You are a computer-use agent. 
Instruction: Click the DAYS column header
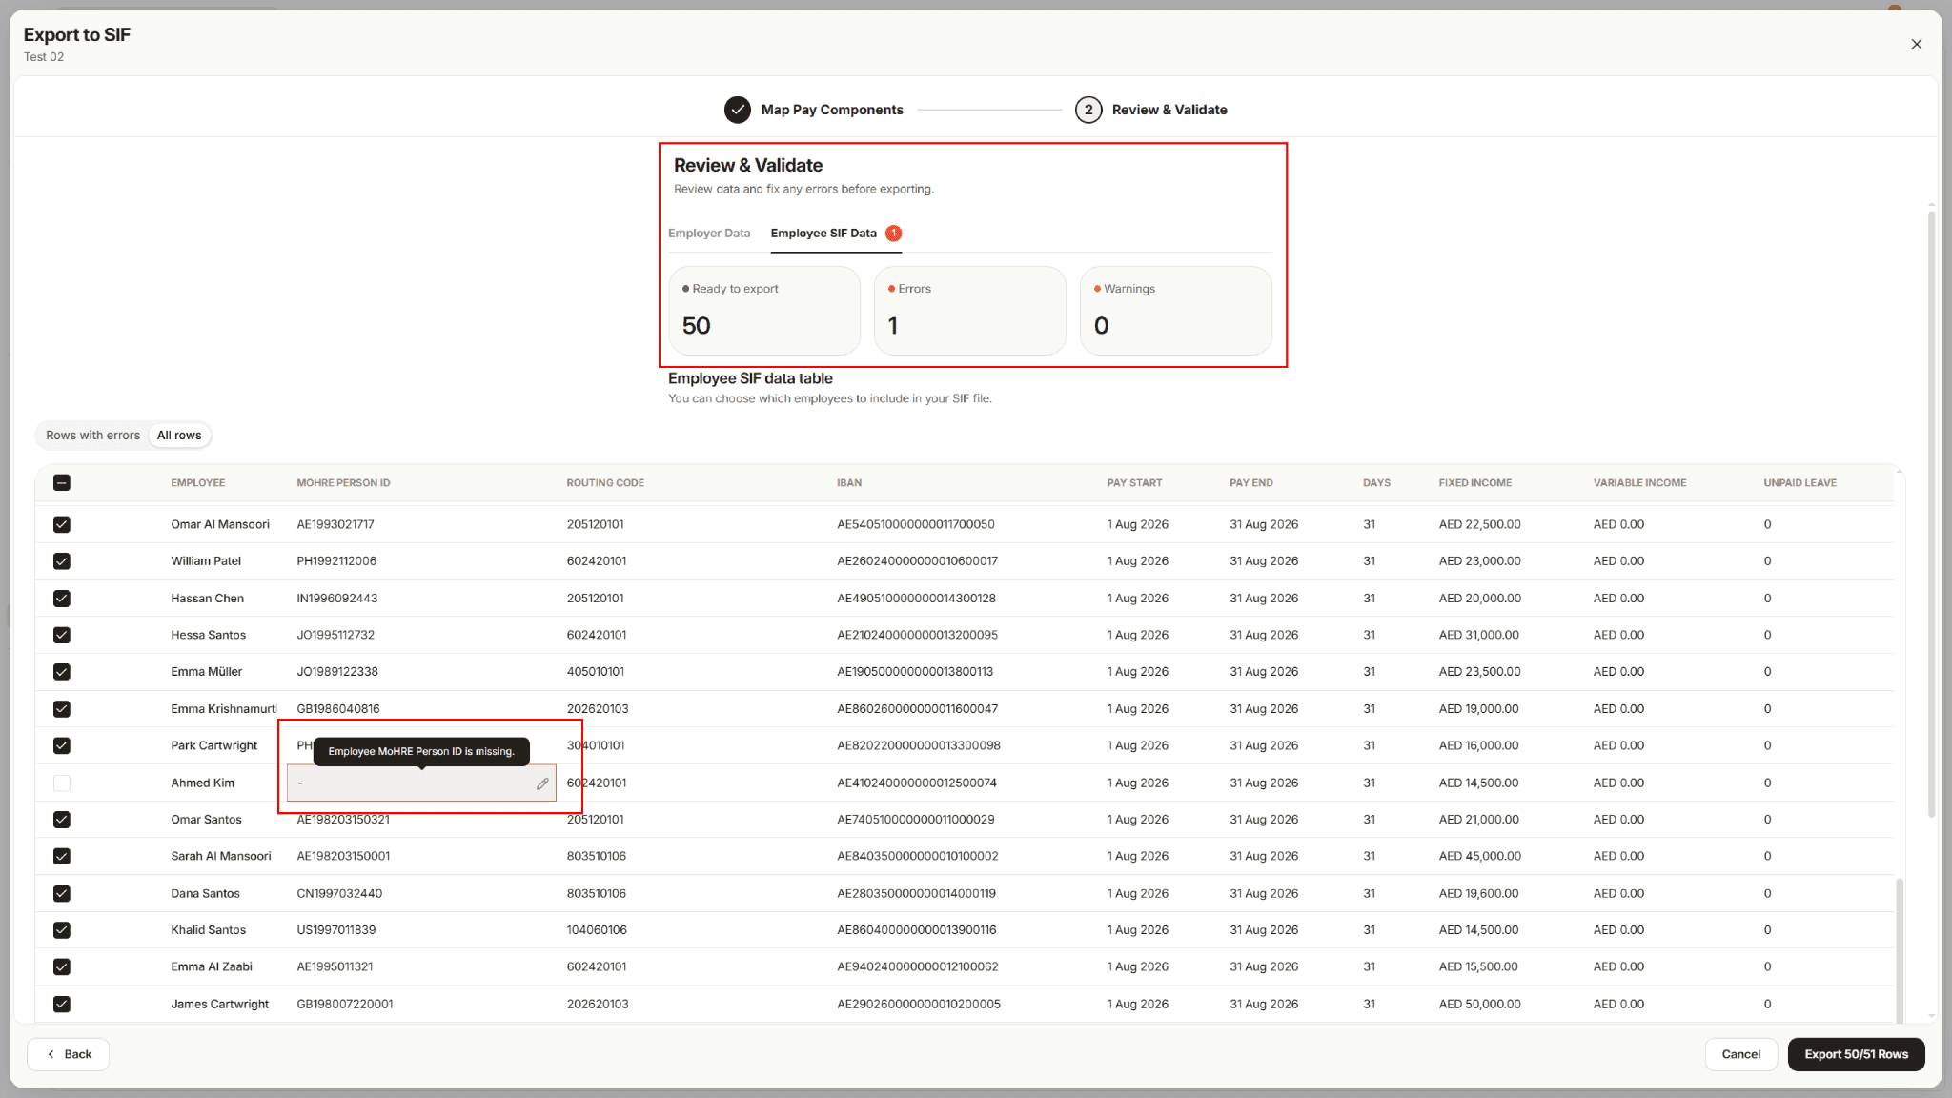tap(1376, 483)
